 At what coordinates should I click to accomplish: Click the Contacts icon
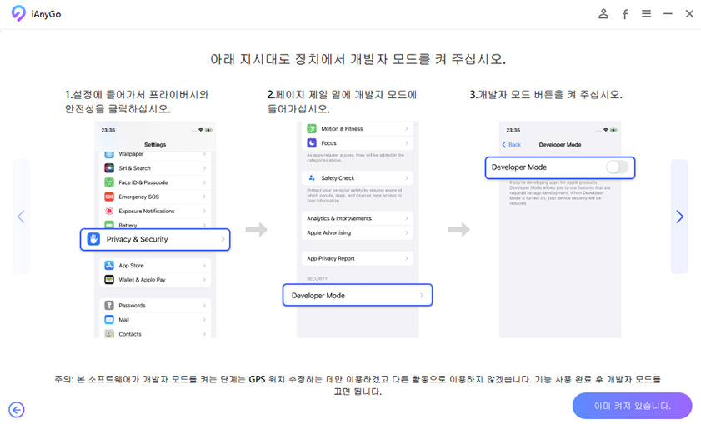click(109, 334)
